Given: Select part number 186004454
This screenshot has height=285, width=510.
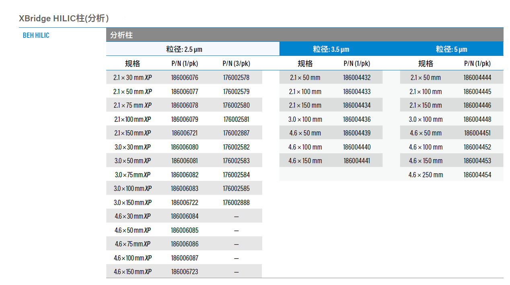Looking at the screenshot, I should point(477,175).
